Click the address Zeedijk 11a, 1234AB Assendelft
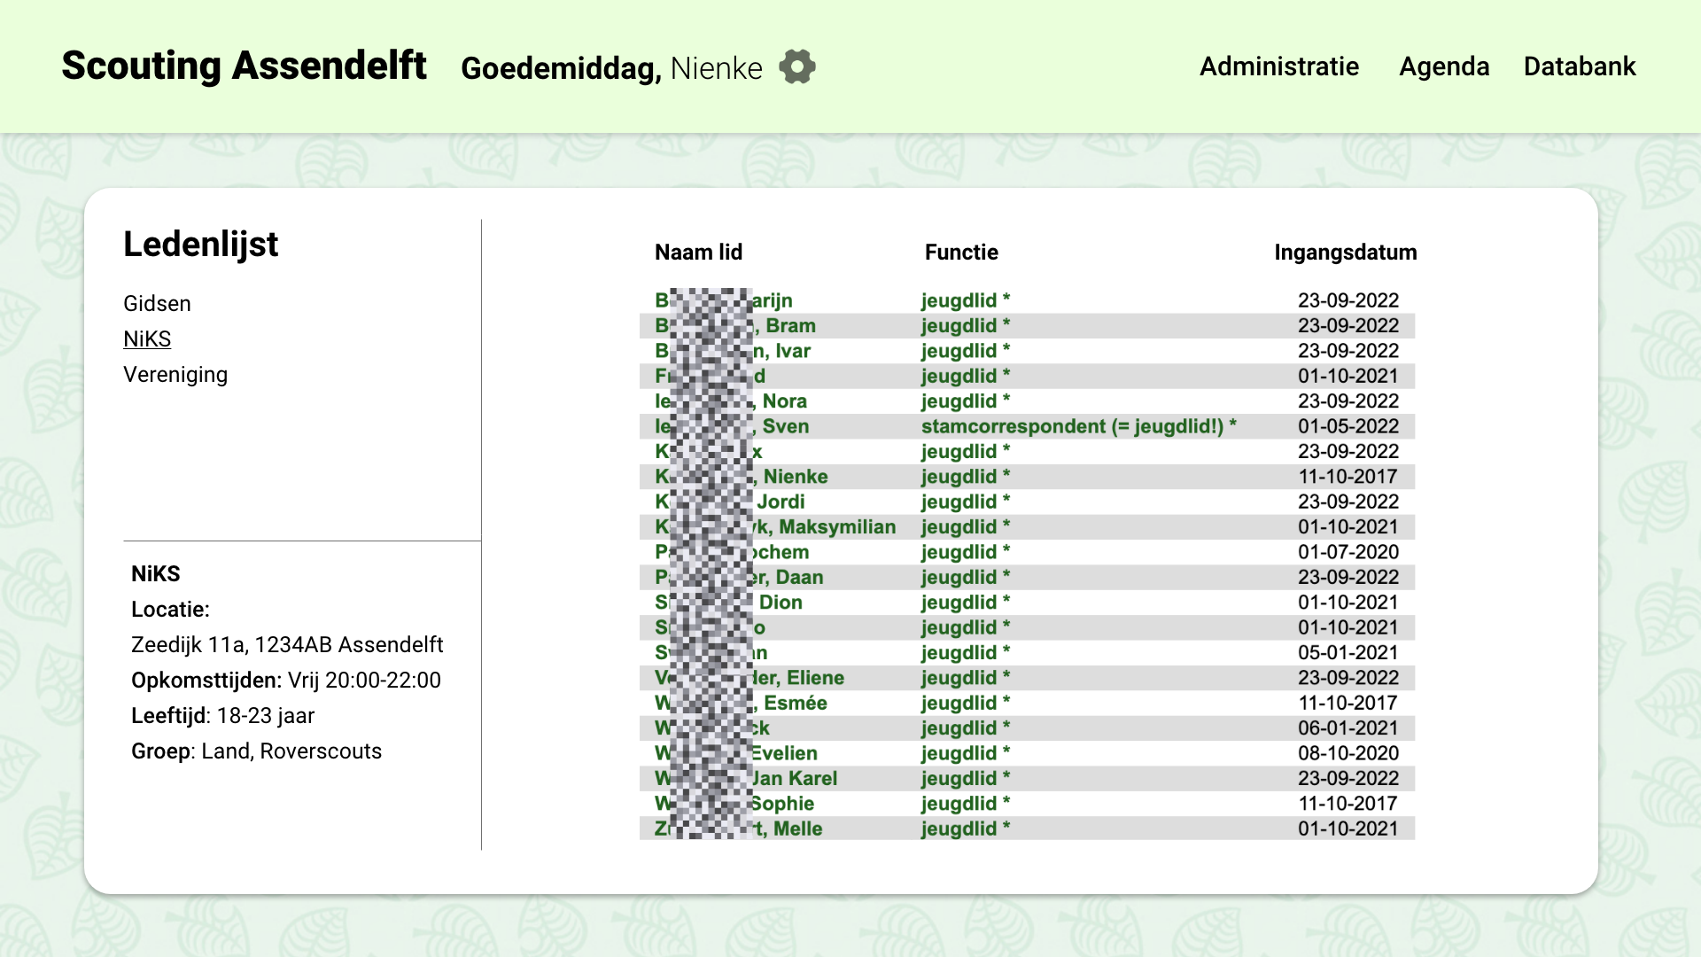The height and width of the screenshot is (957, 1701). 287,644
